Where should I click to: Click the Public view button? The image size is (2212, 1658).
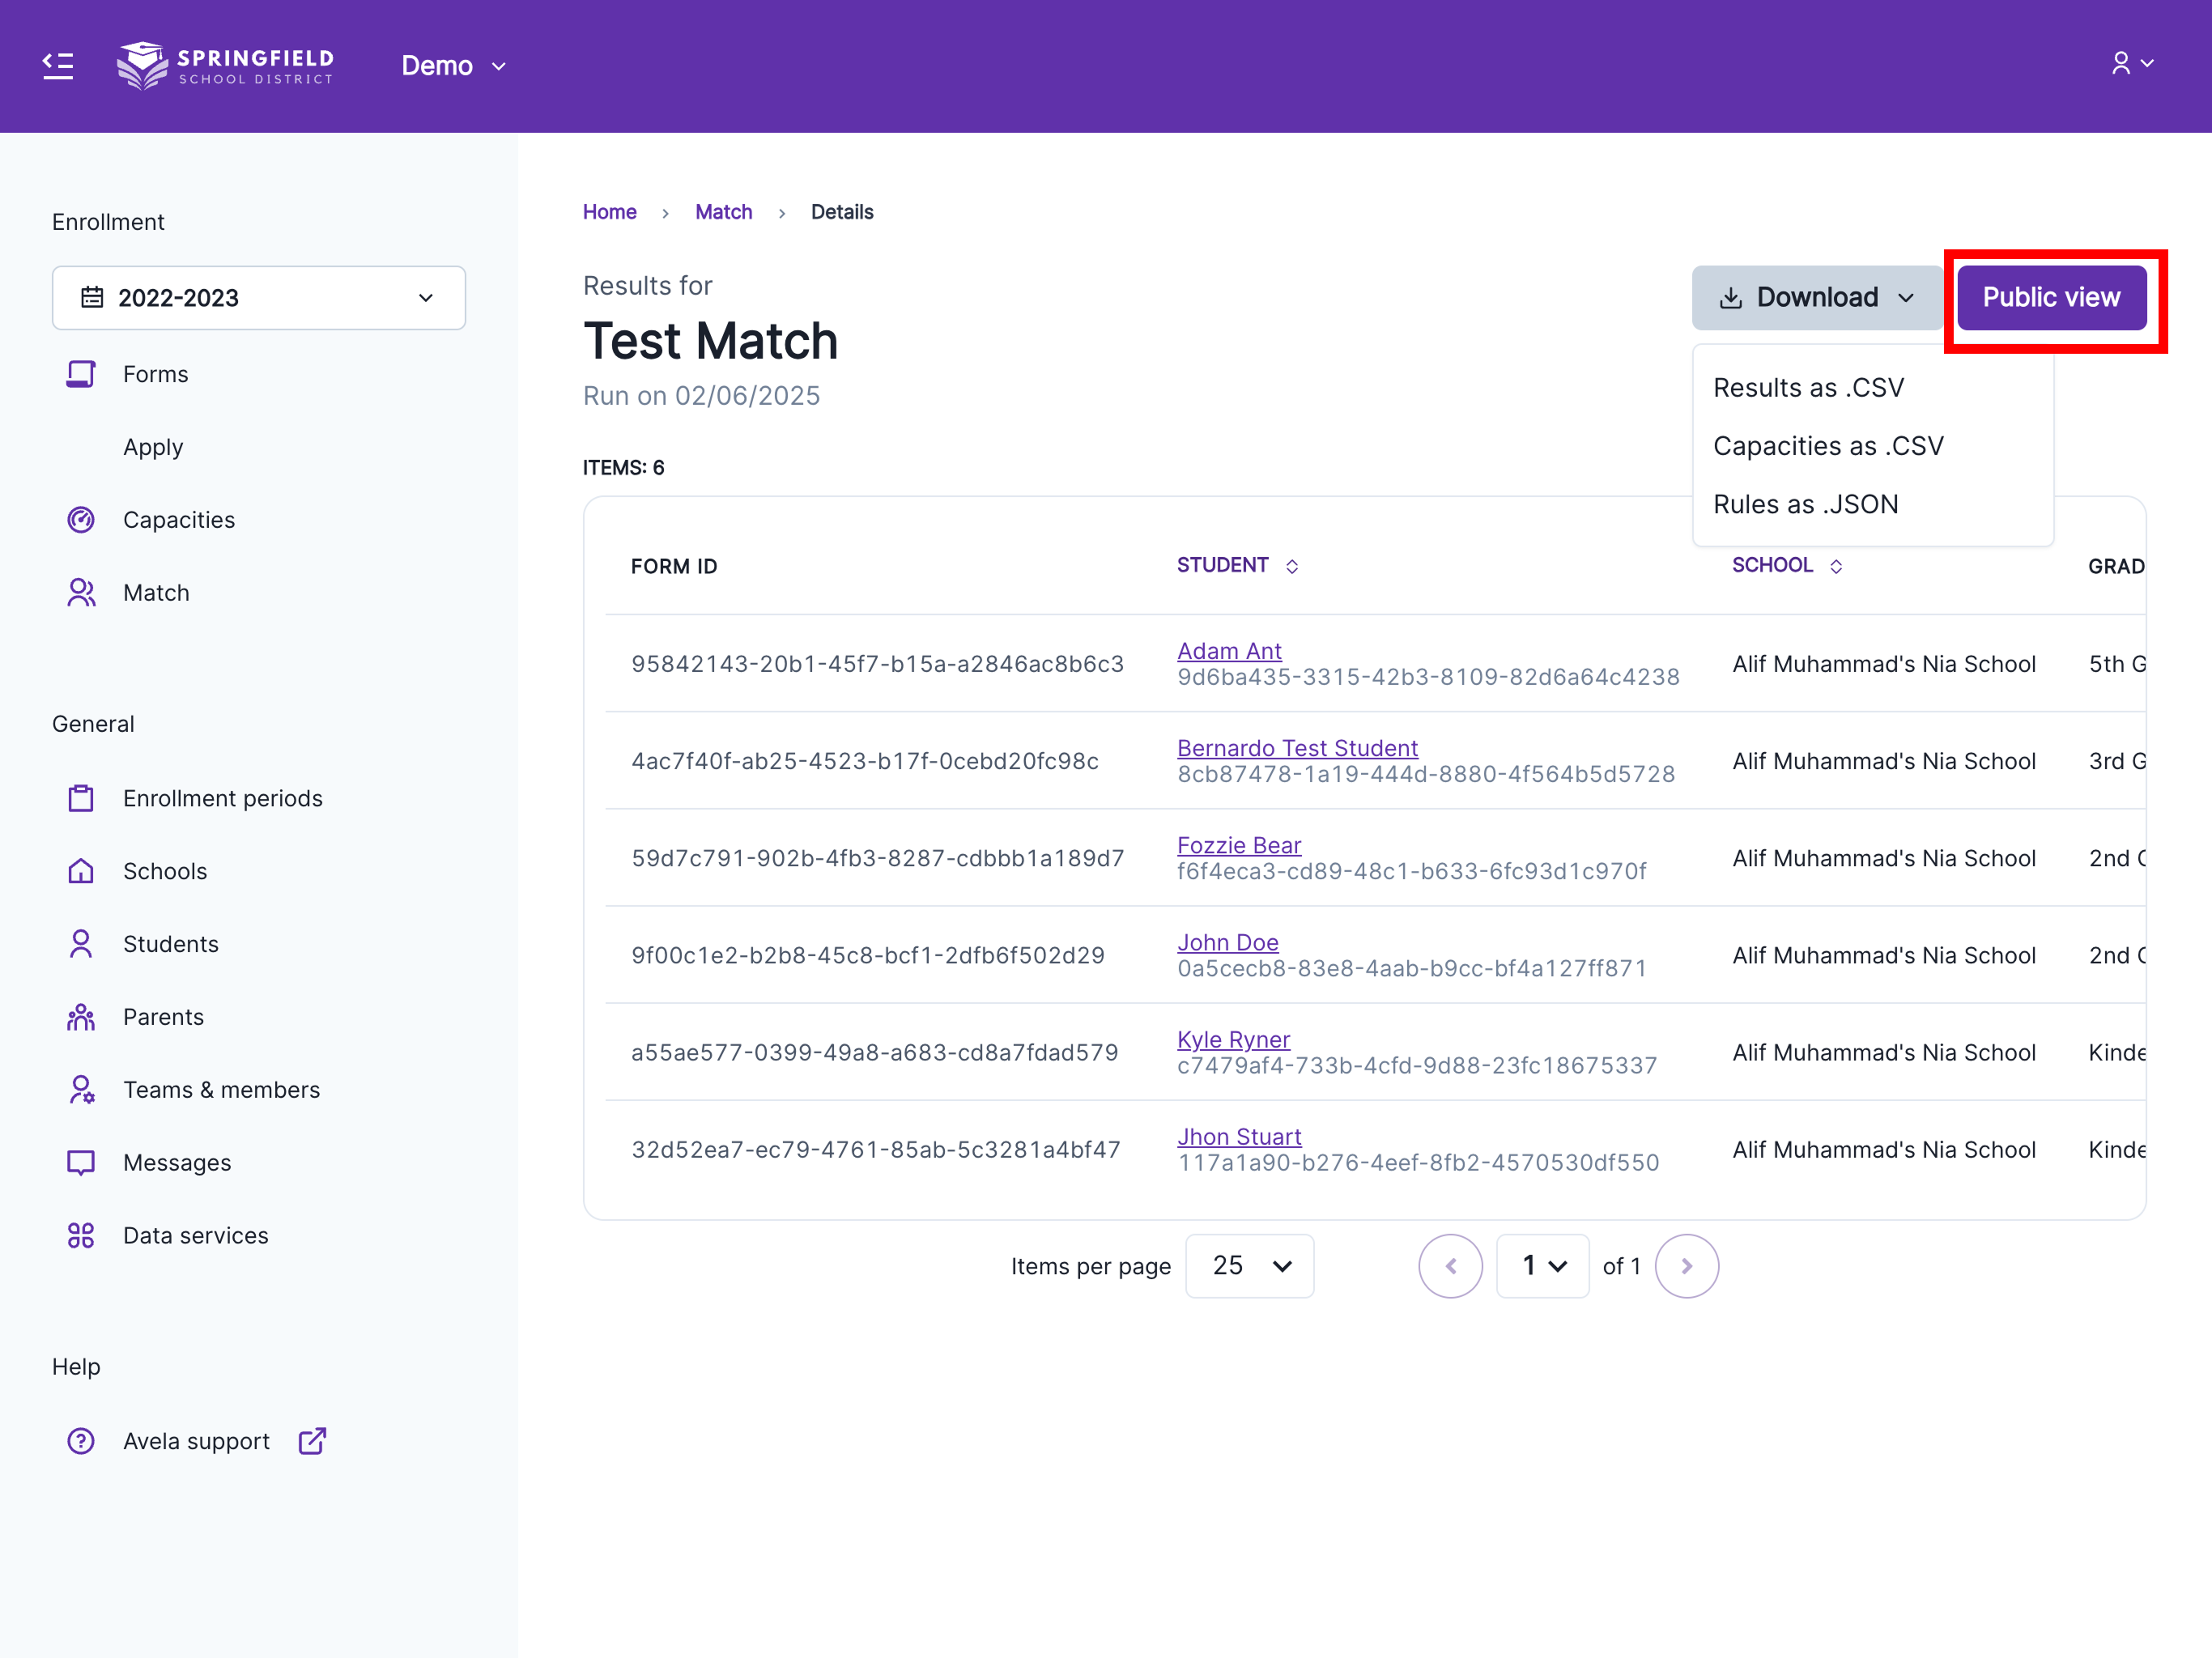pyautogui.click(x=2051, y=298)
